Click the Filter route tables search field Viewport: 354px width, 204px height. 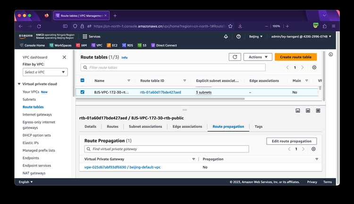(173, 68)
